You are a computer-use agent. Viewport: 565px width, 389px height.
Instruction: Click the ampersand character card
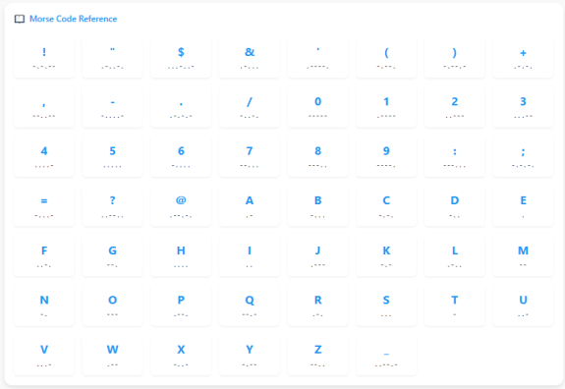tap(250, 57)
